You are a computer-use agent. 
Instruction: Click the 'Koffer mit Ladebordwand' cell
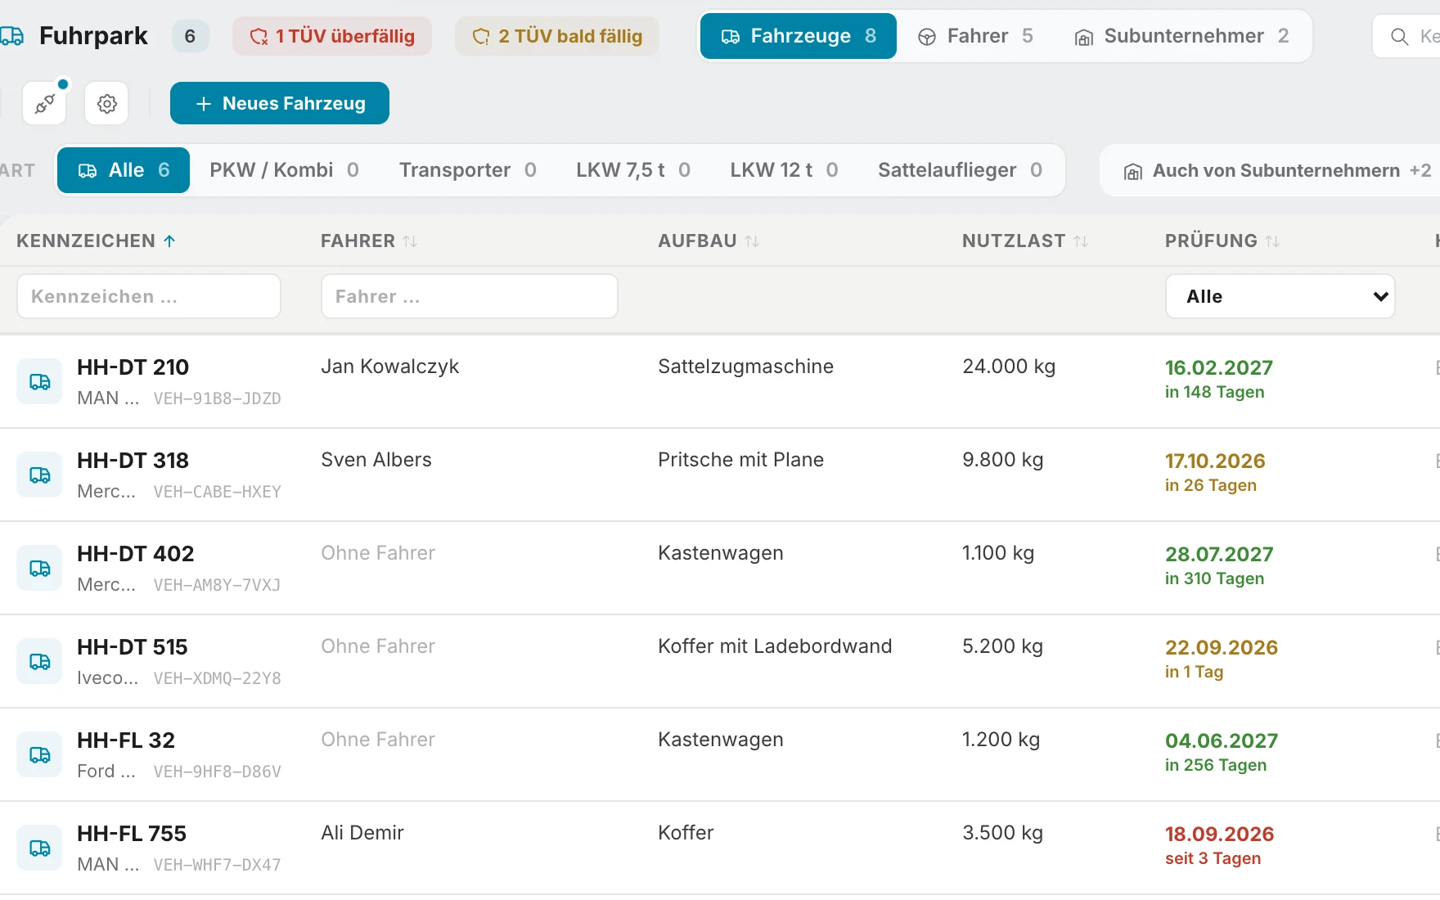(775, 646)
